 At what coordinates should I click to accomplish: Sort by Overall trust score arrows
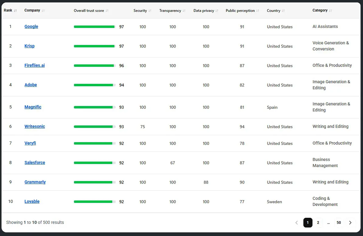coord(107,11)
